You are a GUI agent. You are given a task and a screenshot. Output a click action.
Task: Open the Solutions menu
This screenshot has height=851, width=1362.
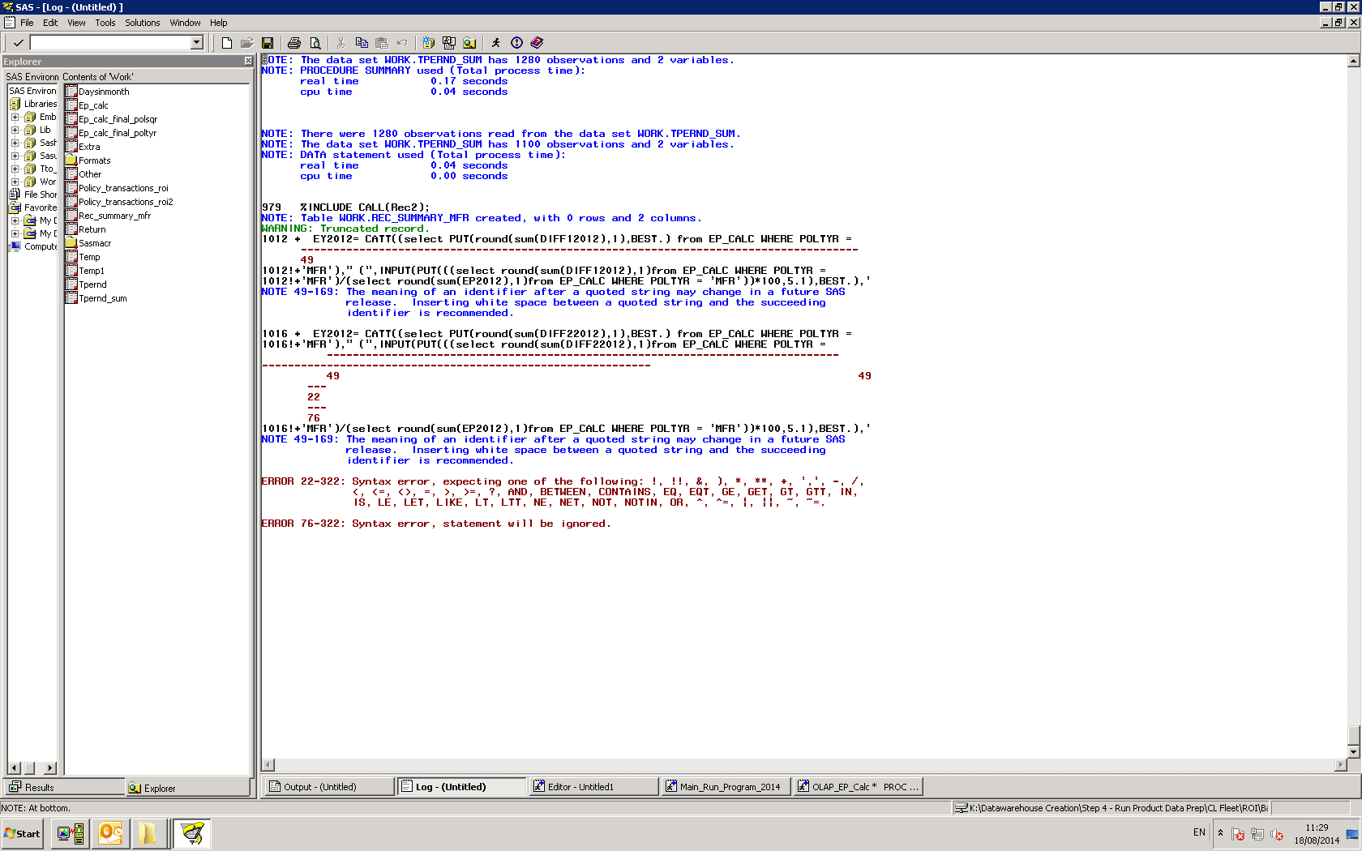(142, 23)
